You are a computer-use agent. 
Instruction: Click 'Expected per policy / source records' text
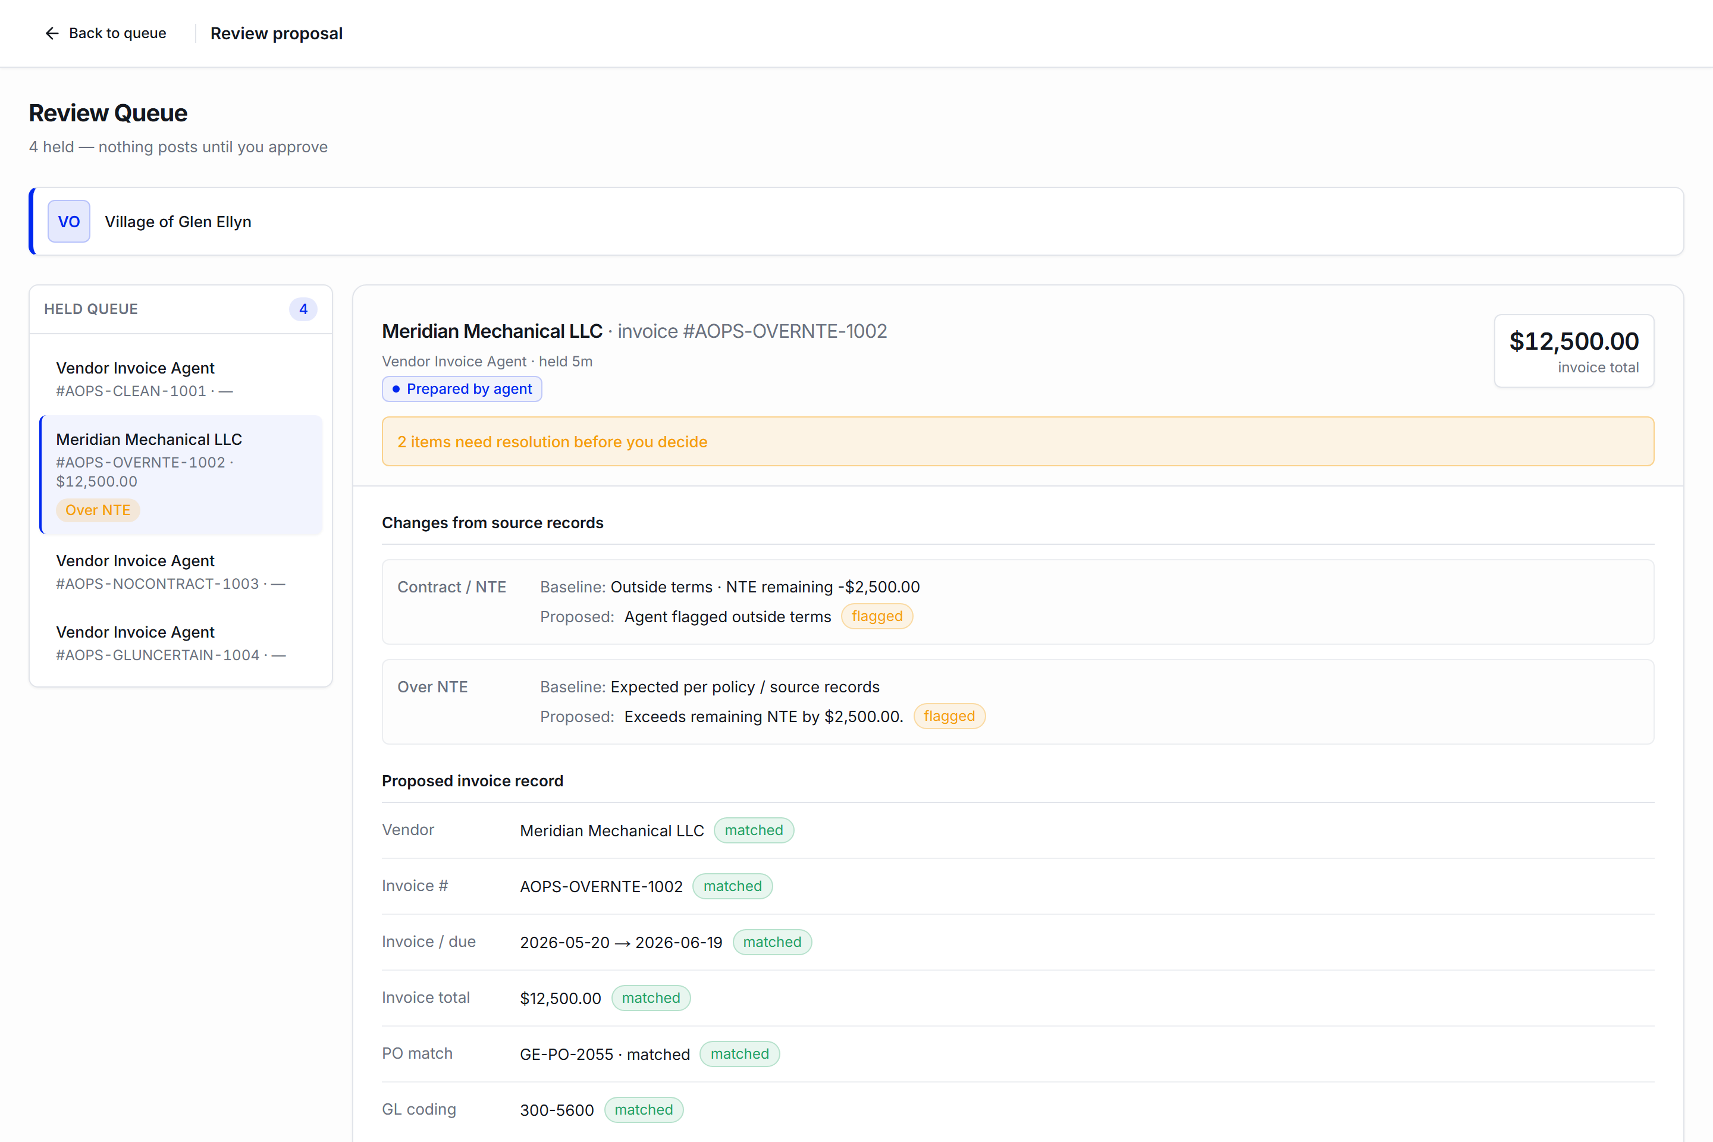745,687
